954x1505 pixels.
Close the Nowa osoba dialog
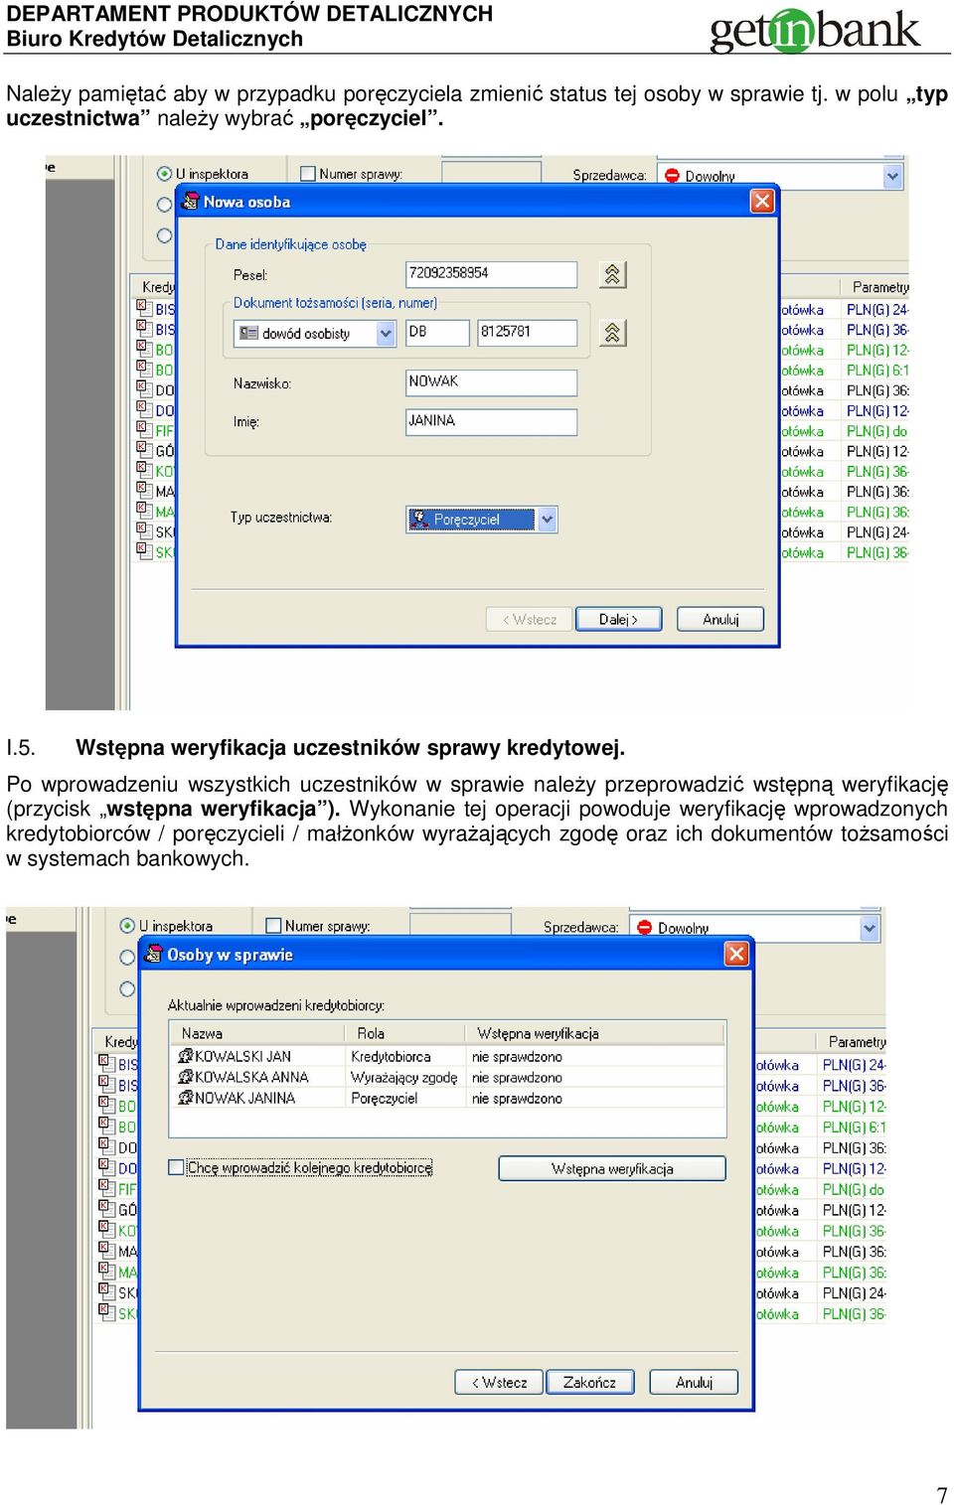pyautogui.click(x=762, y=201)
